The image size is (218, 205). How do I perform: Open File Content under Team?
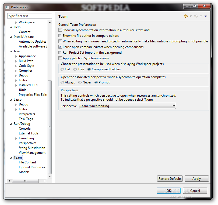coord(27,162)
